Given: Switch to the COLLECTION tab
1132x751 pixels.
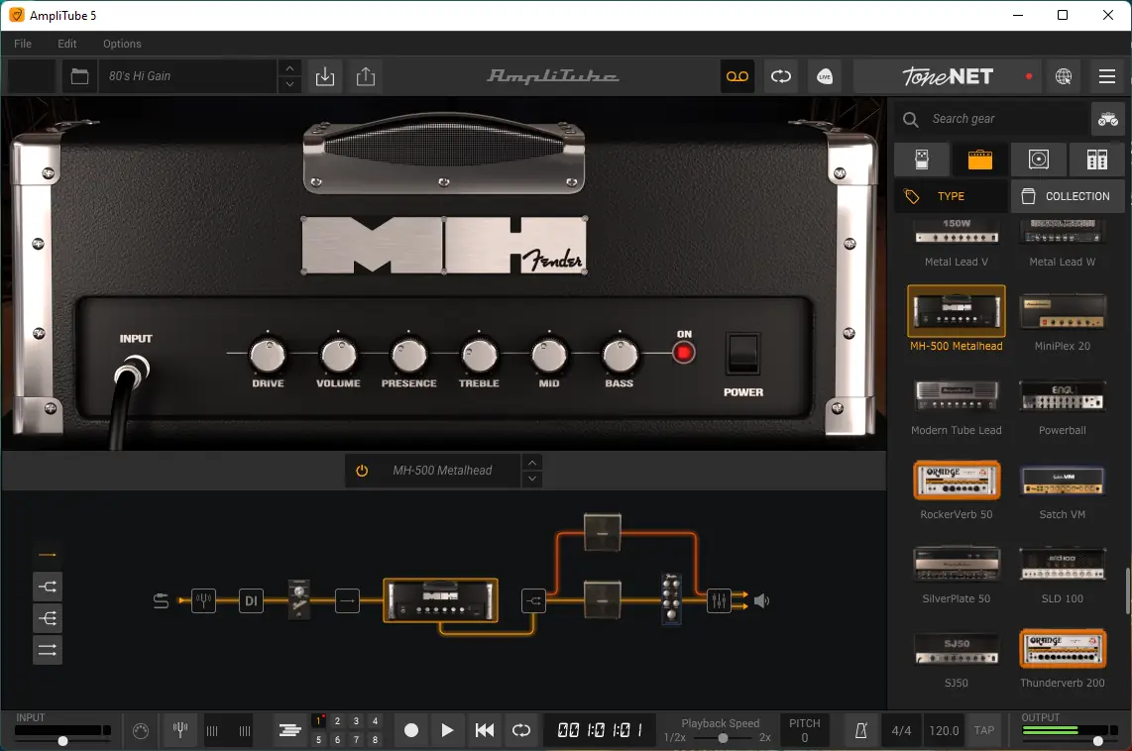Looking at the screenshot, I should [x=1068, y=195].
